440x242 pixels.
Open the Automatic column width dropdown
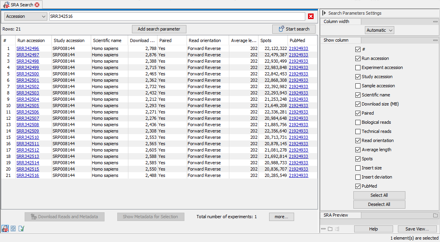coord(379,30)
